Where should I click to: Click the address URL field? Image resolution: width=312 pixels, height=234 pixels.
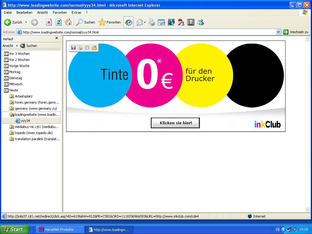coord(149,32)
